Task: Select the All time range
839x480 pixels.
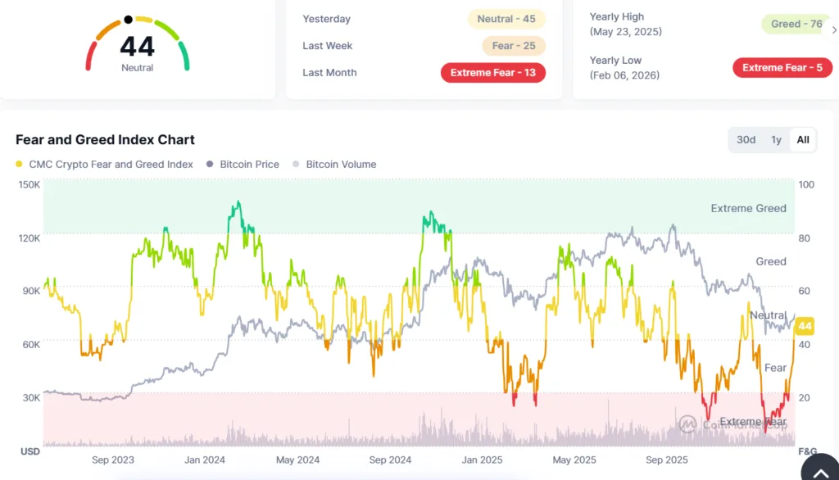Action: (803, 139)
